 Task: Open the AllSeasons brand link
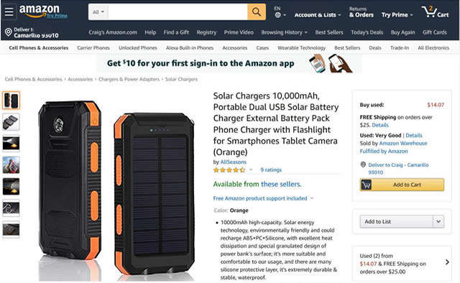click(233, 162)
